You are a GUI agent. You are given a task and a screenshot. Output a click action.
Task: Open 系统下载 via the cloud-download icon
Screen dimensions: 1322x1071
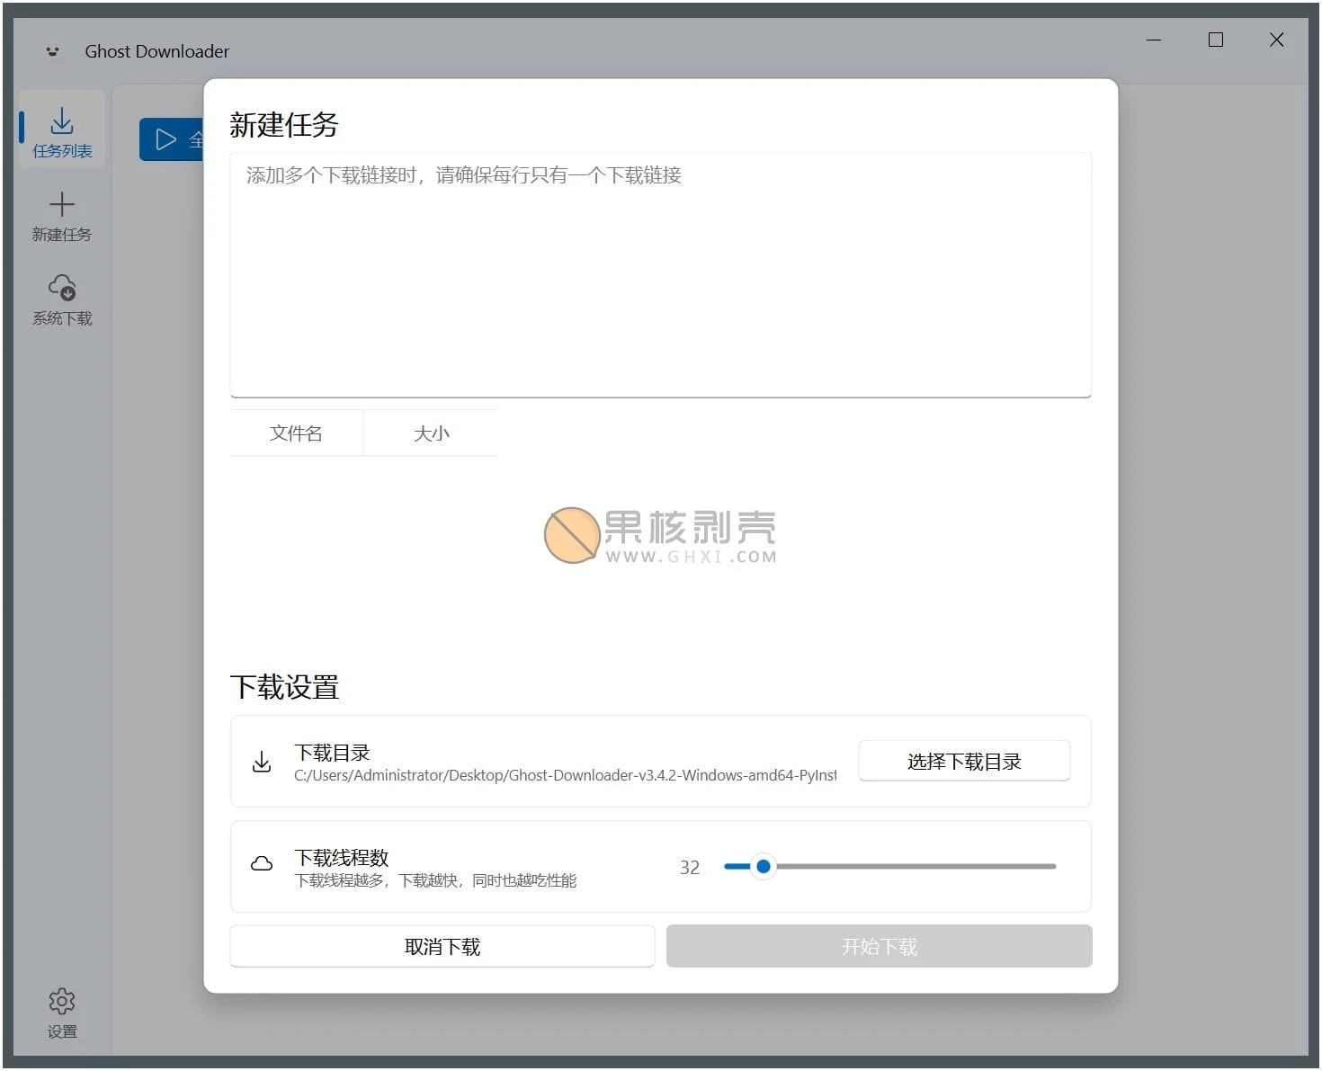coord(61,286)
